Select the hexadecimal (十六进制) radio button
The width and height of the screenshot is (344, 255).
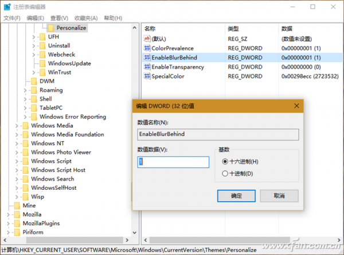tap(225, 162)
